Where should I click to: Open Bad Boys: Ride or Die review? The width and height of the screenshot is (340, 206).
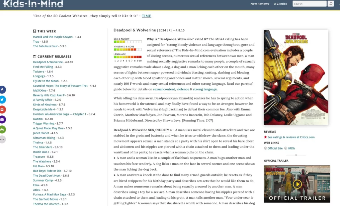(47, 171)
